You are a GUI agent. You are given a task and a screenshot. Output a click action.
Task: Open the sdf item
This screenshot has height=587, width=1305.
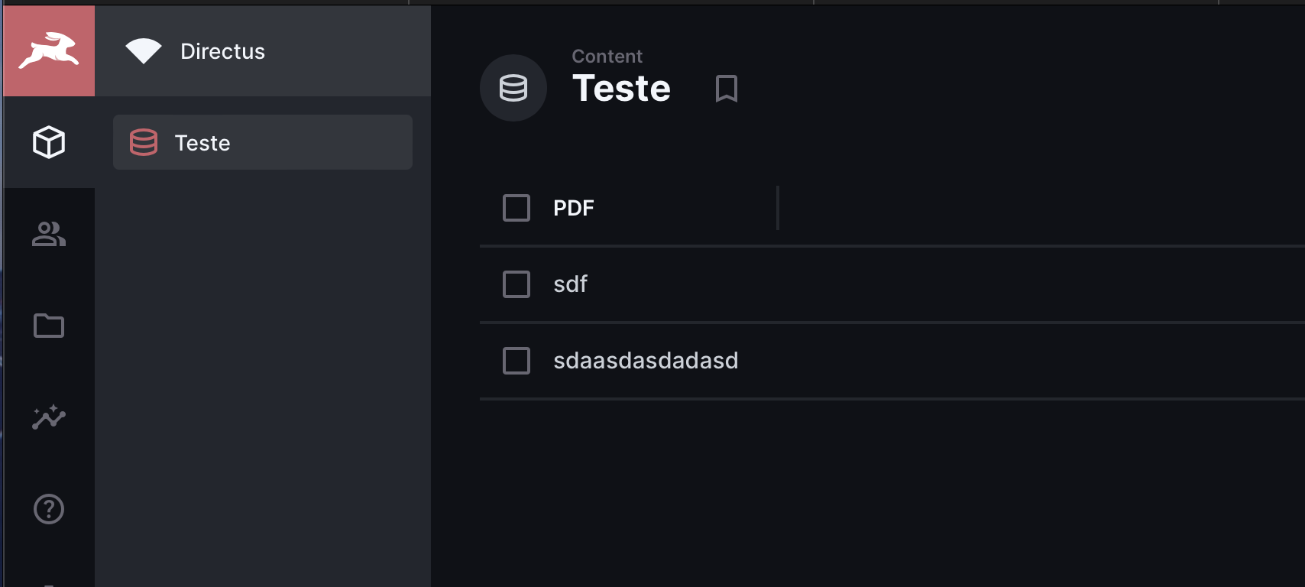[571, 284]
